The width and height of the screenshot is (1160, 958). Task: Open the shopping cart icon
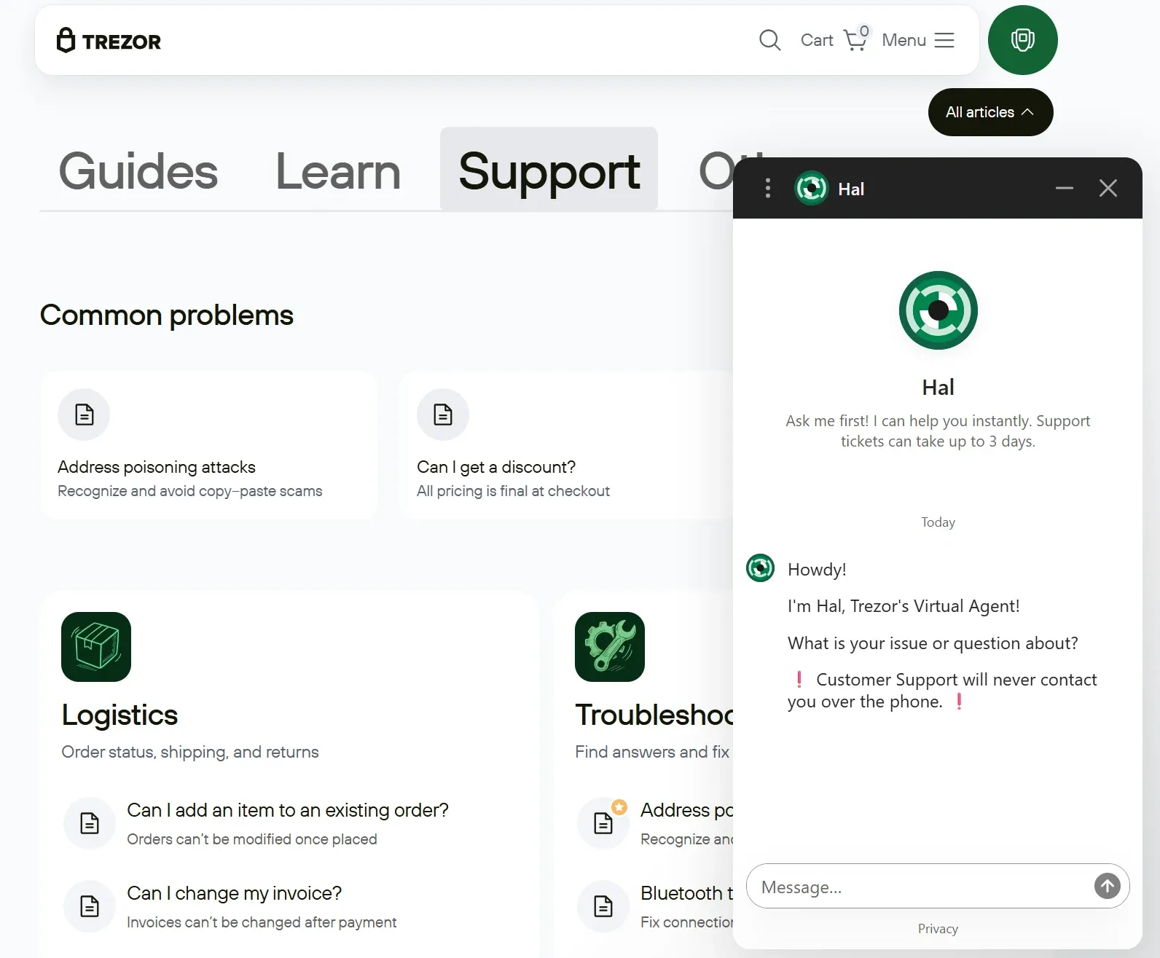tap(855, 40)
